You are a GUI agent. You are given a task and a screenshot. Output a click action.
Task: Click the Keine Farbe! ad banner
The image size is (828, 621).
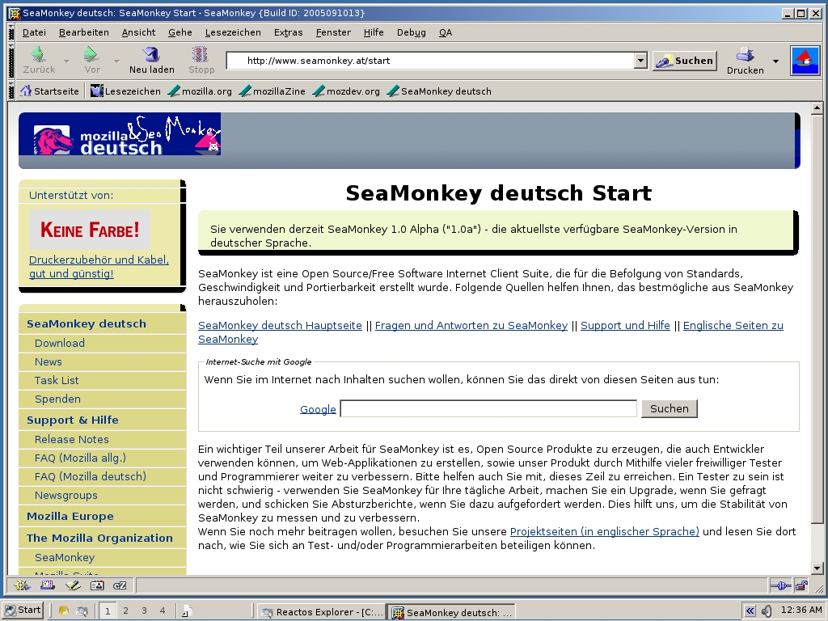(90, 230)
